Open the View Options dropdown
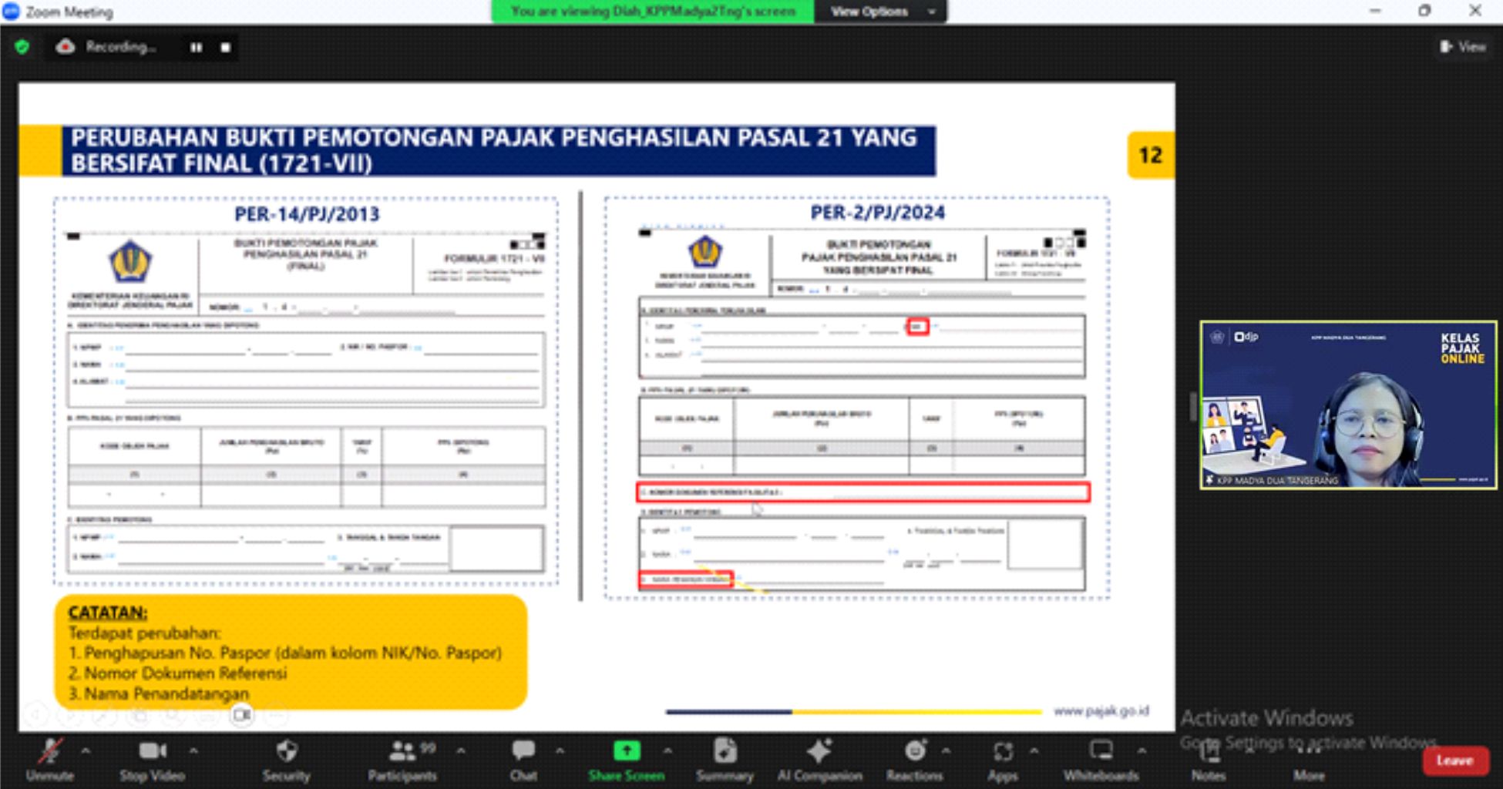 tap(881, 12)
